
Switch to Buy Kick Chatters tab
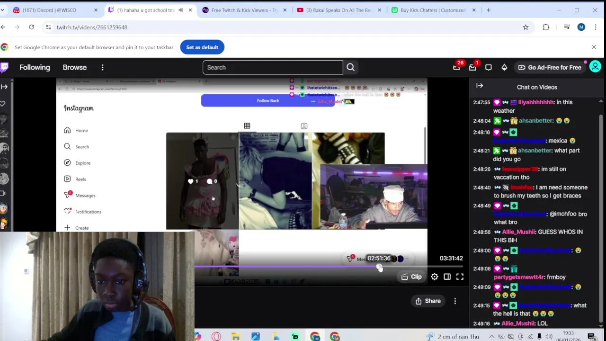433,10
